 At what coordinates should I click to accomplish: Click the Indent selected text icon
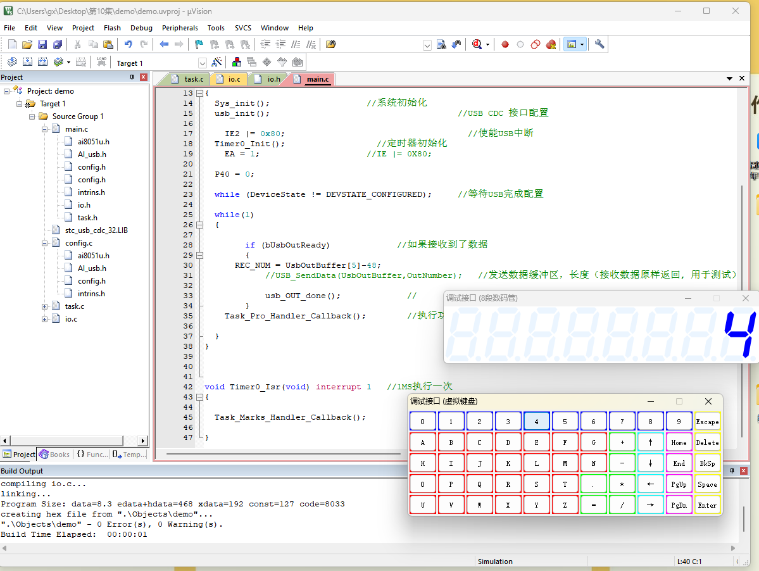pos(265,44)
